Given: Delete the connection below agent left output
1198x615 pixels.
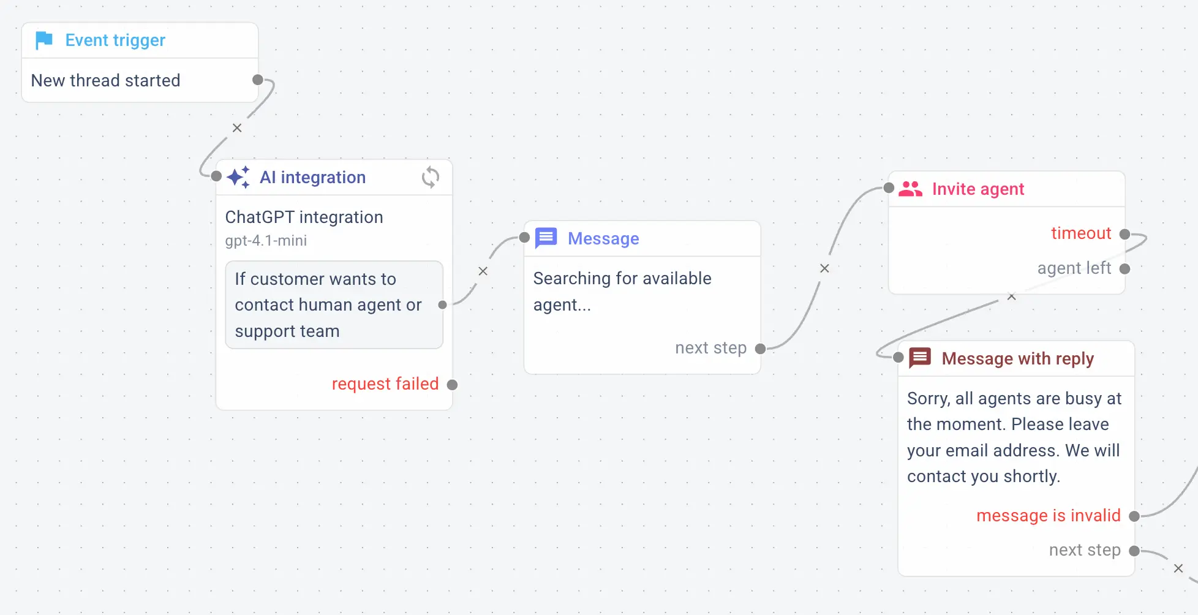Looking at the screenshot, I should [1012, 296].
